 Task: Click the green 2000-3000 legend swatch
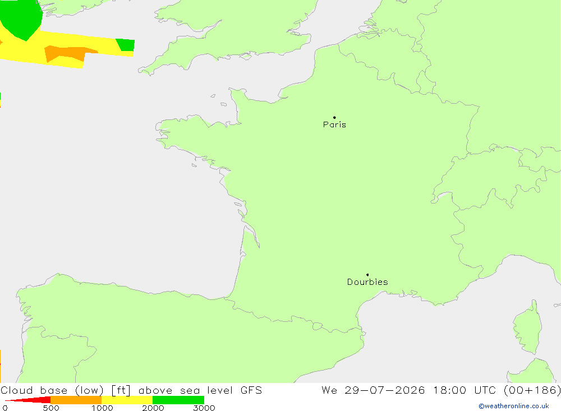pos(178,400)
